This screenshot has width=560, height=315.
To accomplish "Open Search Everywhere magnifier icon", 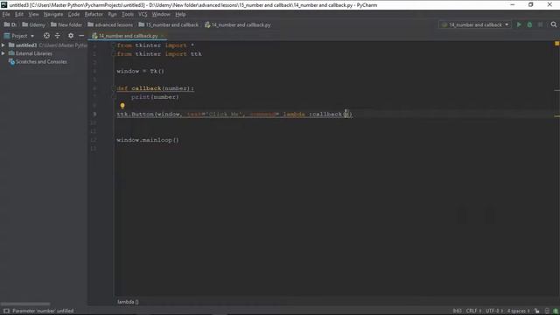I will point(554,24).
